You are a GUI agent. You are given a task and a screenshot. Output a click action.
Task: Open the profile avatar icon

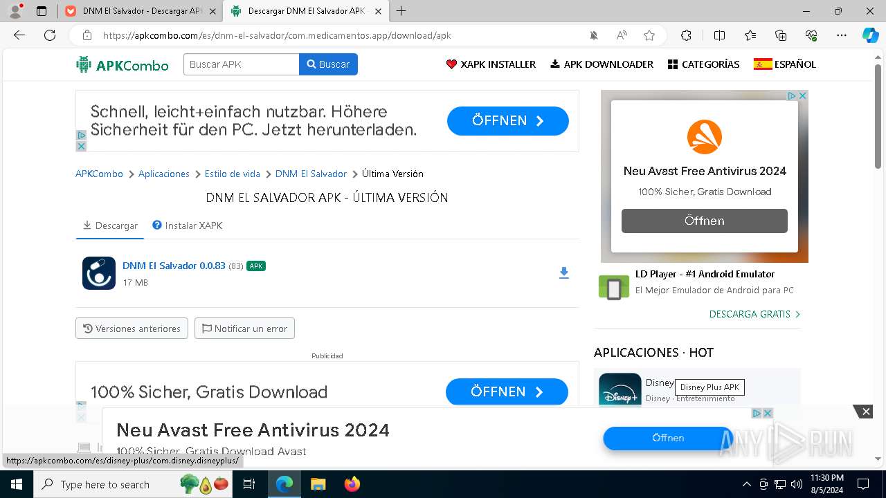point(15,11)
